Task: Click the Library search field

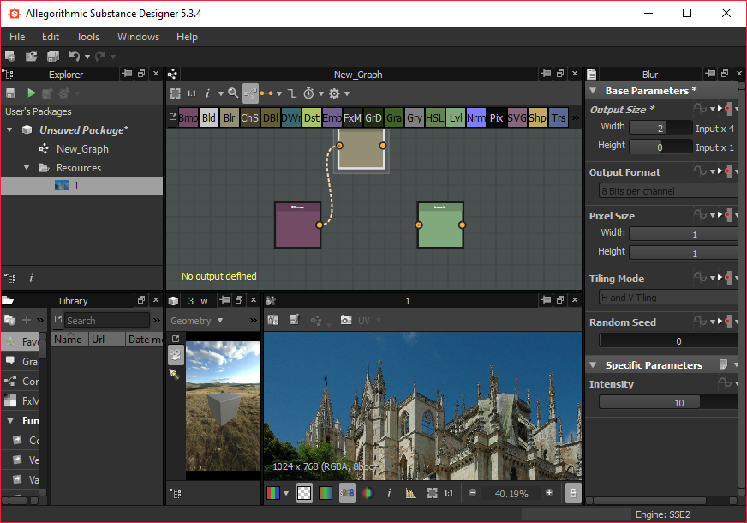Action: (x=107, y=320)
